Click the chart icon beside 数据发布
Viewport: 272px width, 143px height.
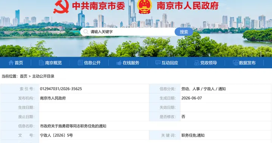[x=236, y=63]
